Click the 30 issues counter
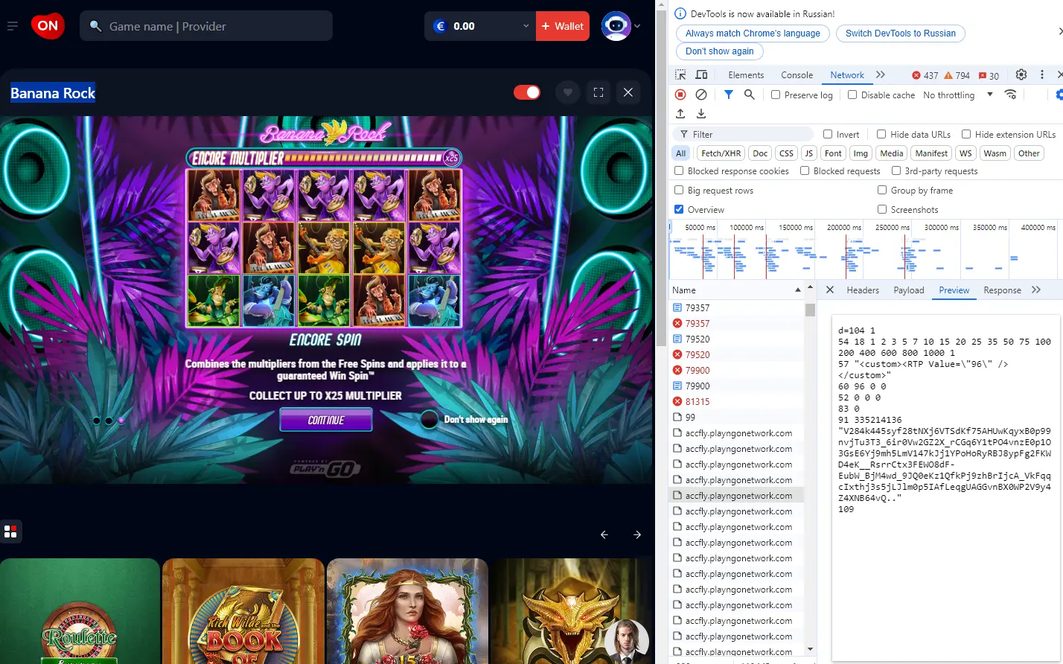Image resolution: width=1063 pixels, height=664 pixels. [x=989, y=75]
